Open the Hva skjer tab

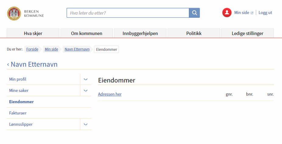click(33, 33)
